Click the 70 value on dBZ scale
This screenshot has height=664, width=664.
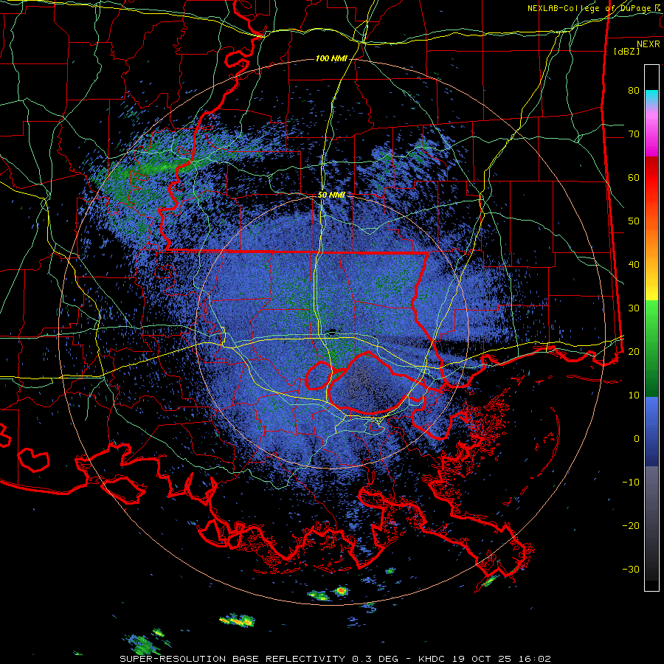[634, 134]
